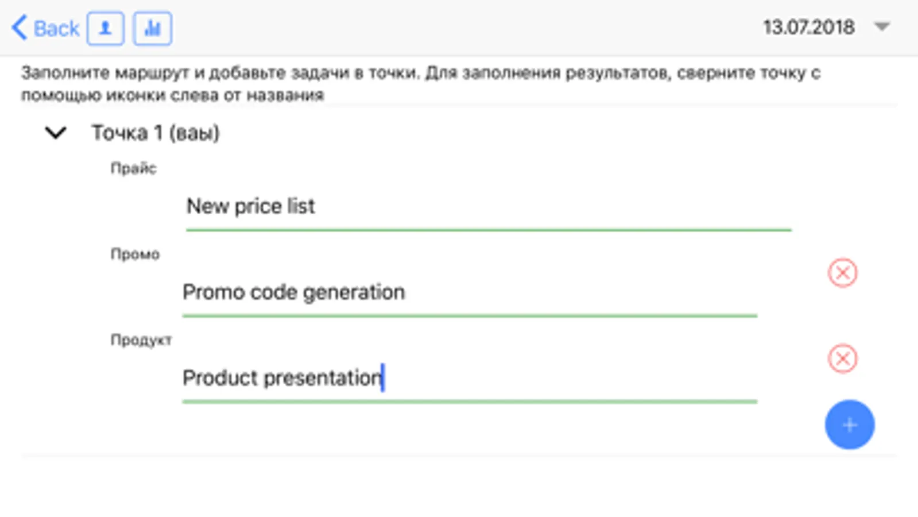Focus the Product presentation text field
918x517 pixels.
469,378
